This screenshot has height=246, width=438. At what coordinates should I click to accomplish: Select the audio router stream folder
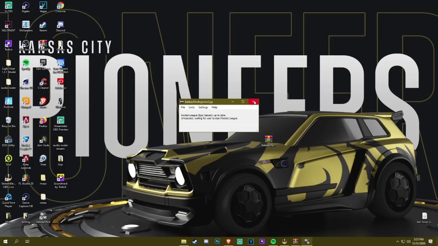tap(61, 143)
